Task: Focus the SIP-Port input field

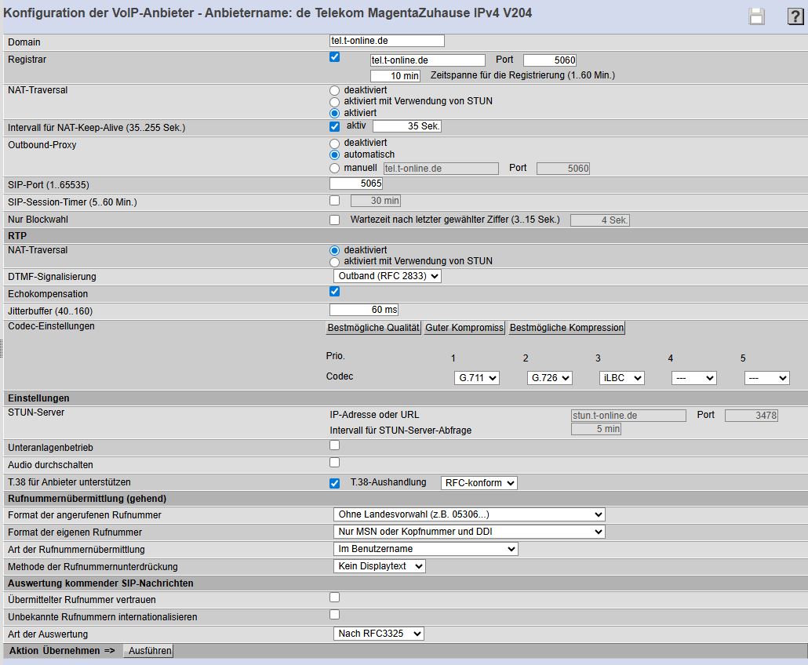Action: coord(356,184)
